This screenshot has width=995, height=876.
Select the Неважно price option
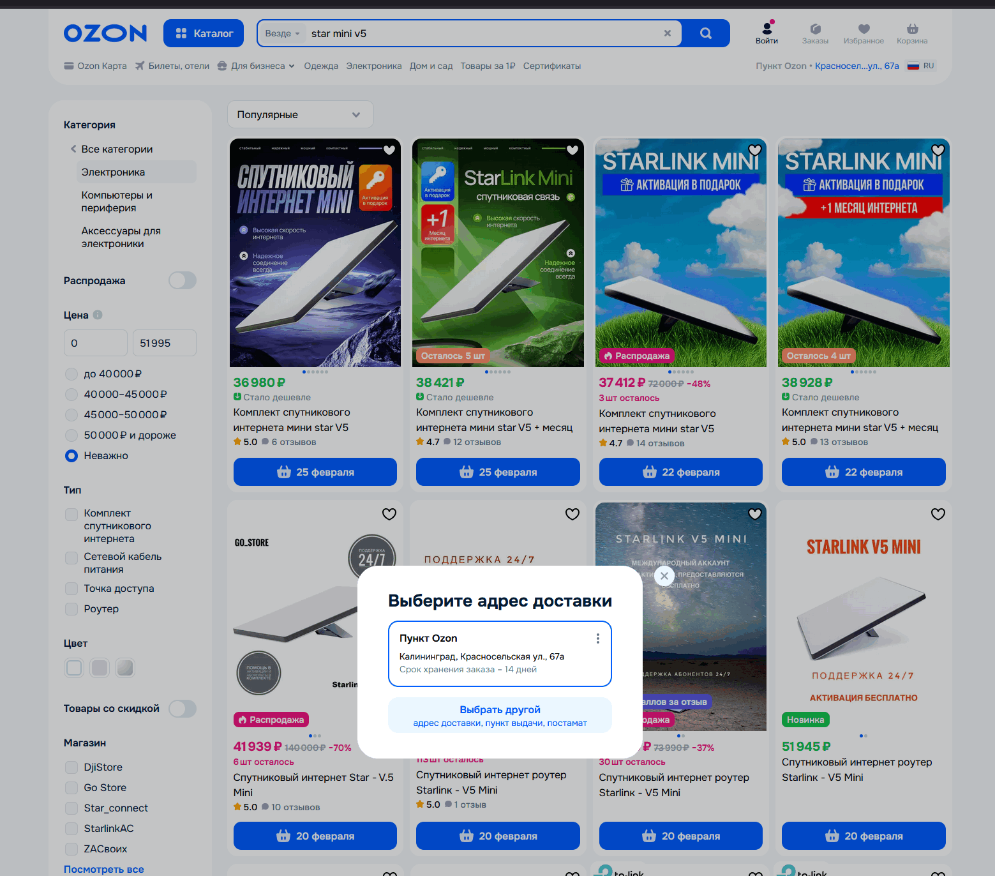71,456
